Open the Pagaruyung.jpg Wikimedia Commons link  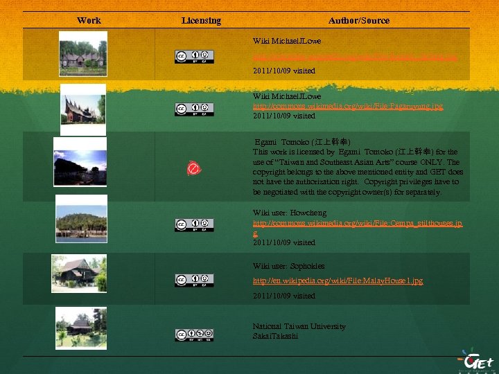[x=348, y=106]
